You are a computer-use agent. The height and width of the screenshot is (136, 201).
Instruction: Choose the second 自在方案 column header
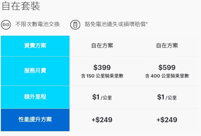[167, 46]
